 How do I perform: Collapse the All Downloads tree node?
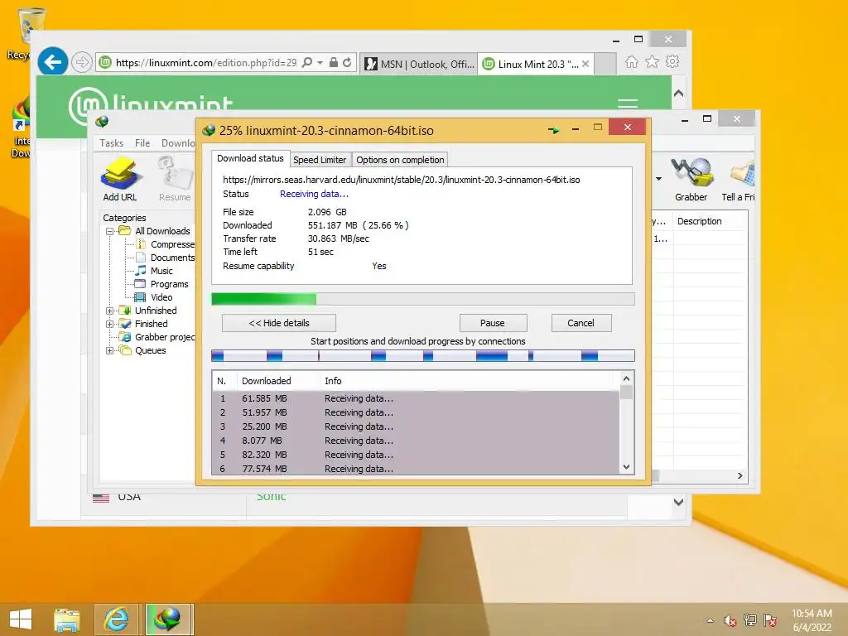pyautogui.click(x=110, y=232)
